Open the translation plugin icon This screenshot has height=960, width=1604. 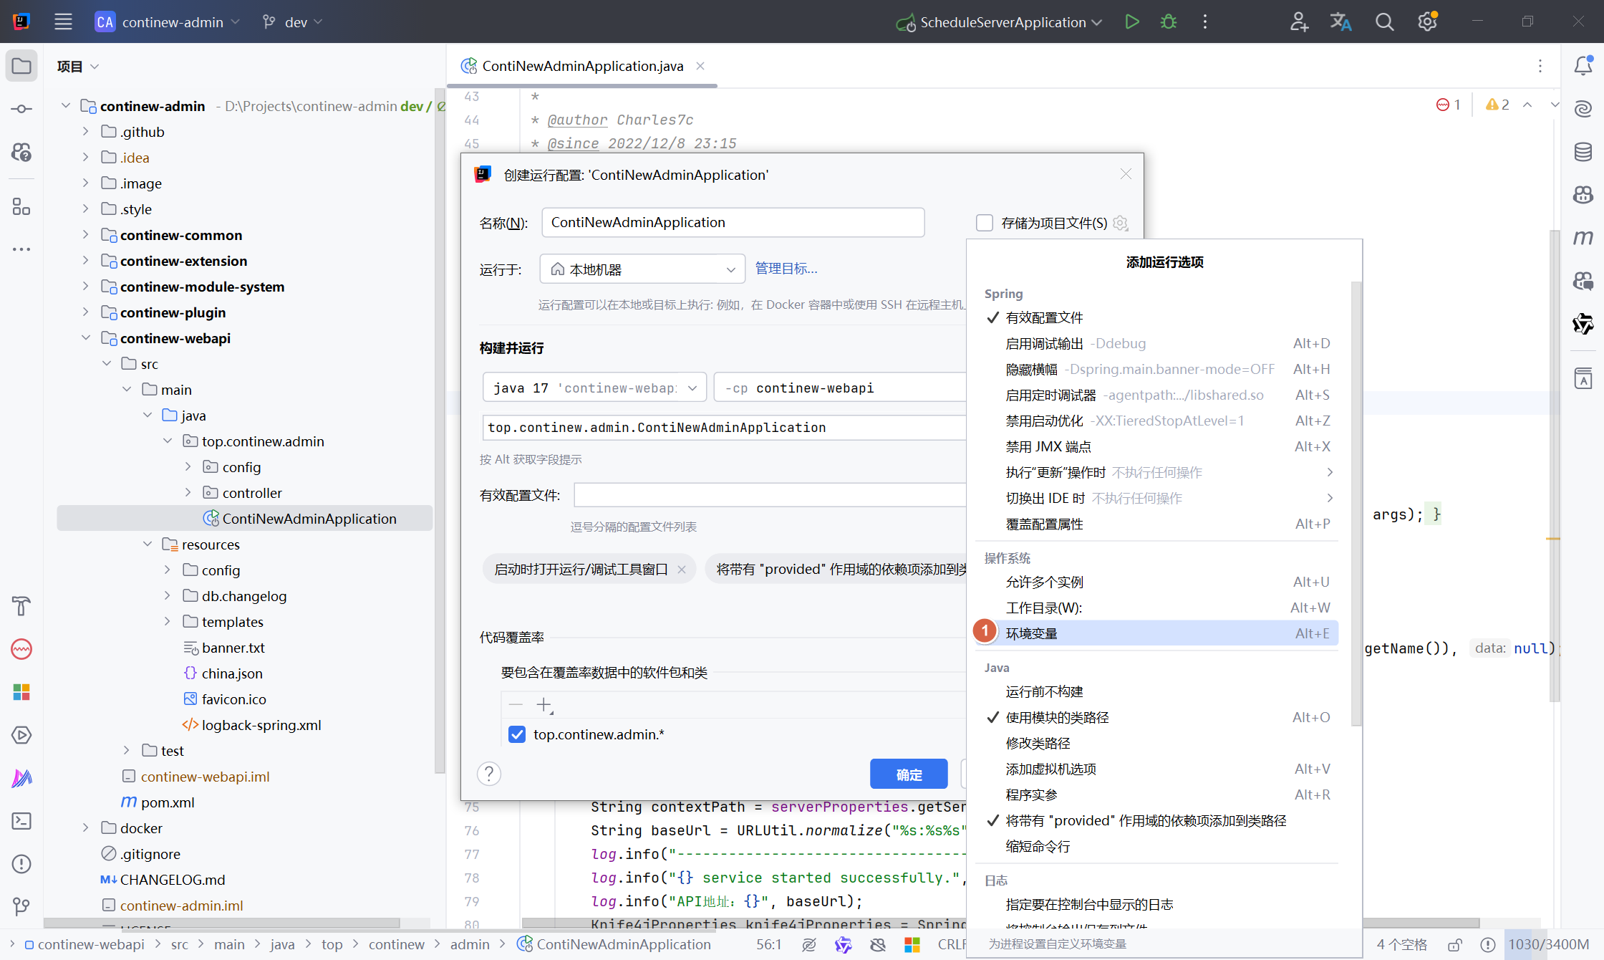[x=1340, y=21]
